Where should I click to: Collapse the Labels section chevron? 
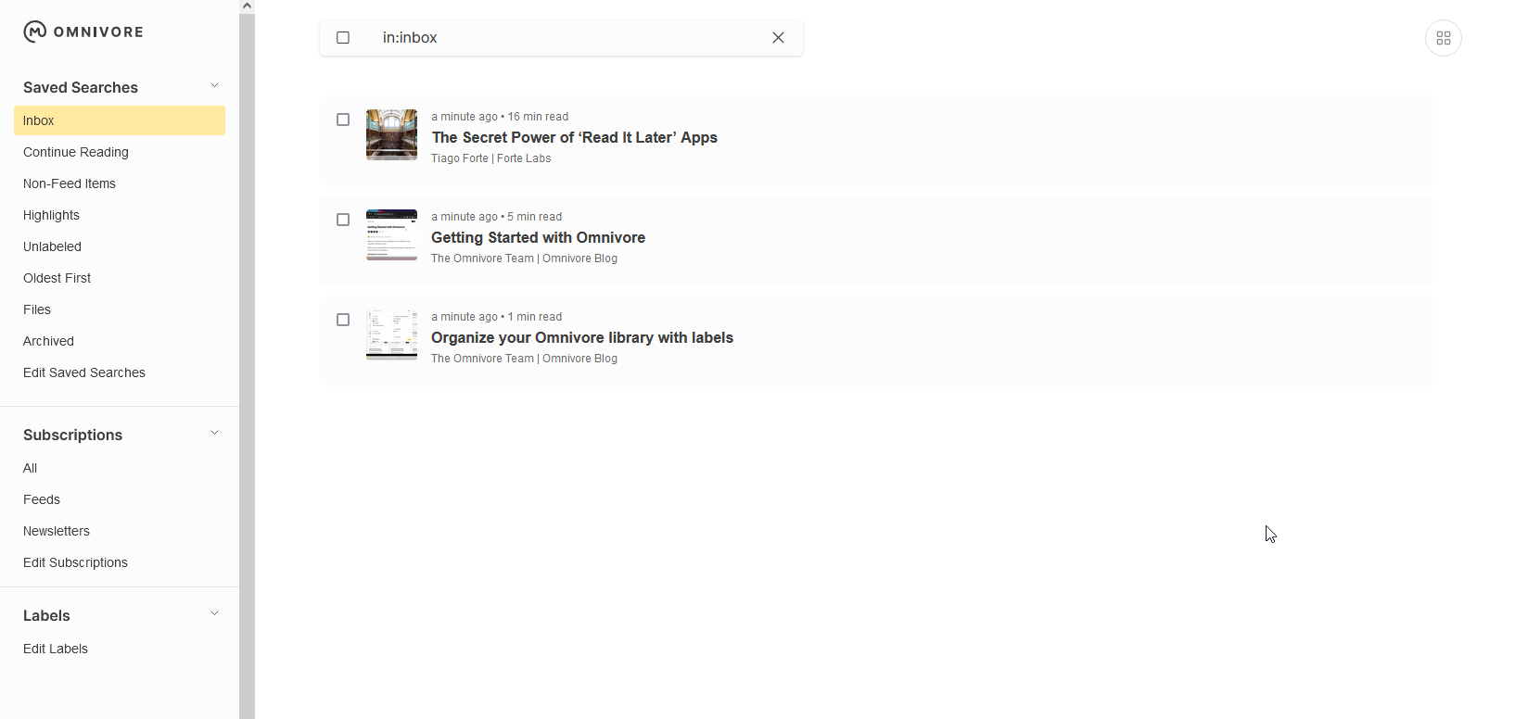[214, 614]
